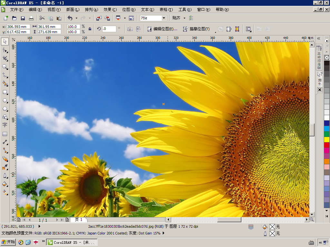The height and width of the screenshot is (247, 330).
Task: Choose the Crop tool
Action: click(5, 59)
